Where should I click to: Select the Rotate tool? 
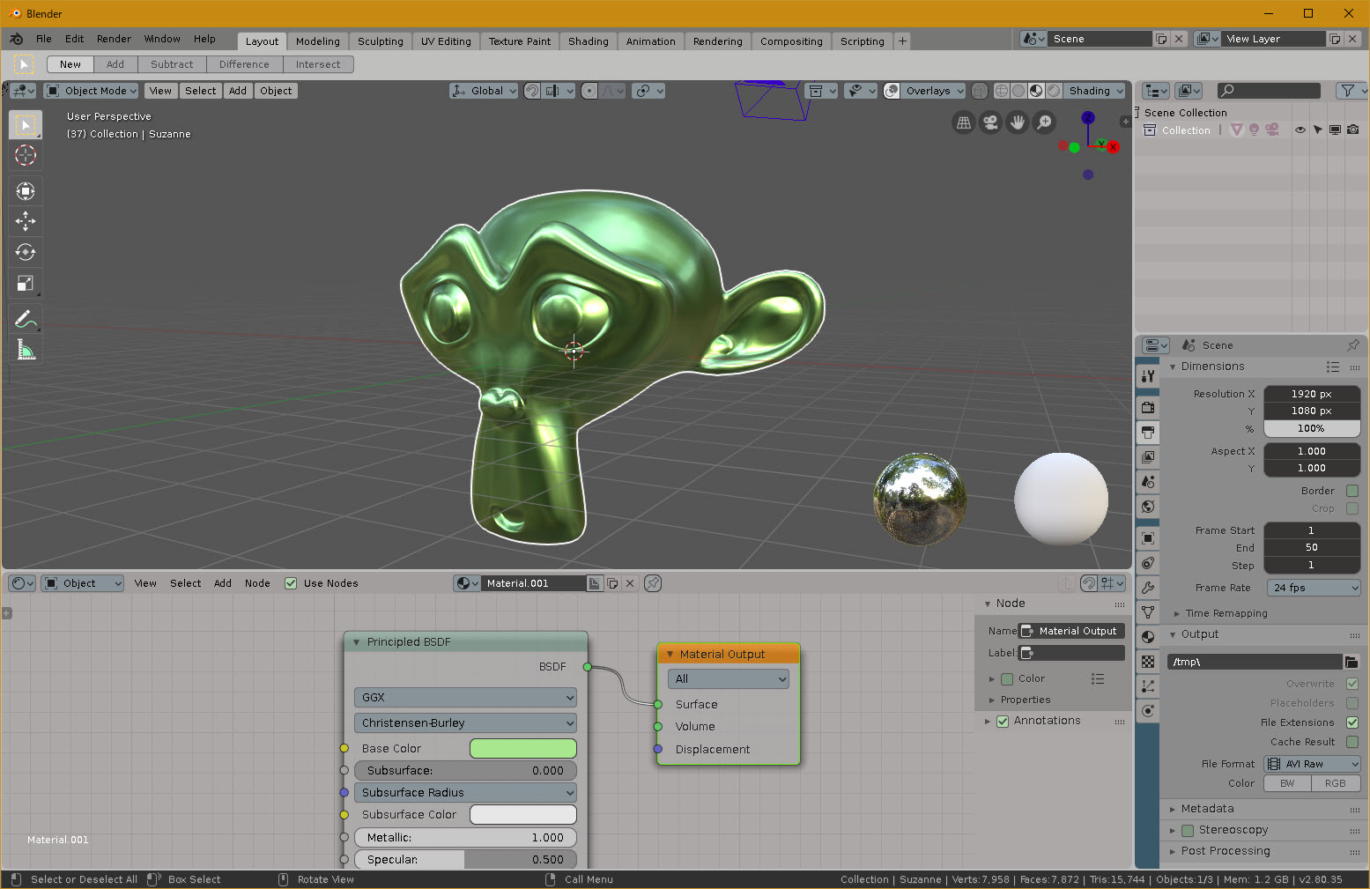point(26,252)
